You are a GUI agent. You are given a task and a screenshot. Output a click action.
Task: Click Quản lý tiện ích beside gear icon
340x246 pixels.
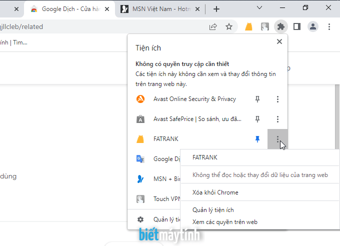click(166, 219)
